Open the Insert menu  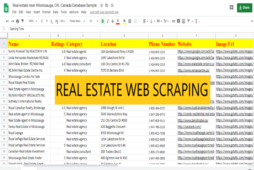click(36, 12)
